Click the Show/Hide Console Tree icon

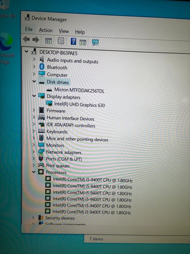click(48, 41)
